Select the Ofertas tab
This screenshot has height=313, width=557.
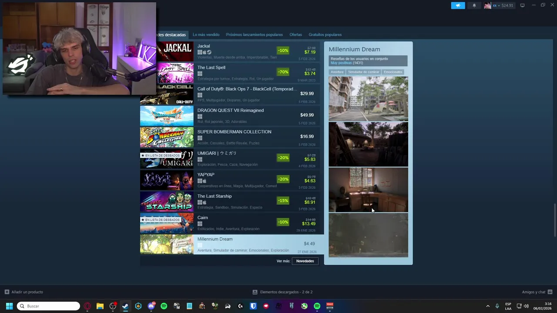click(x=295, y=35)
